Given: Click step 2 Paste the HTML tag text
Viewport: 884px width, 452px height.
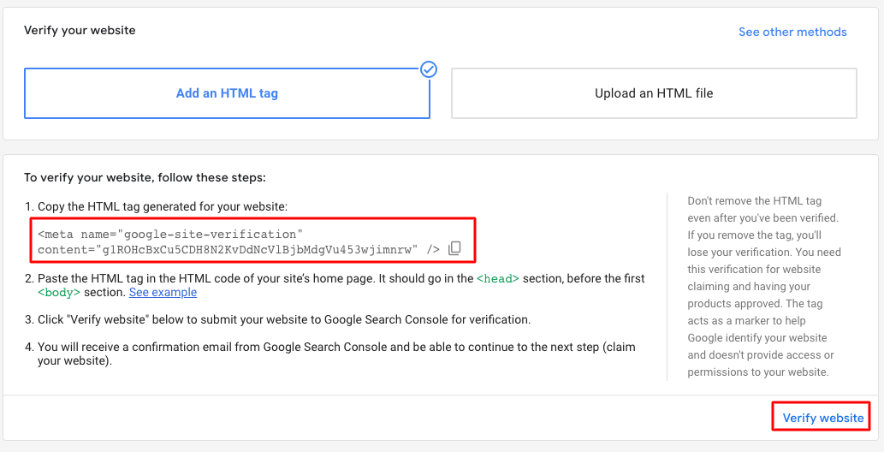Looking at the screenshot, I should pos(335,286).
